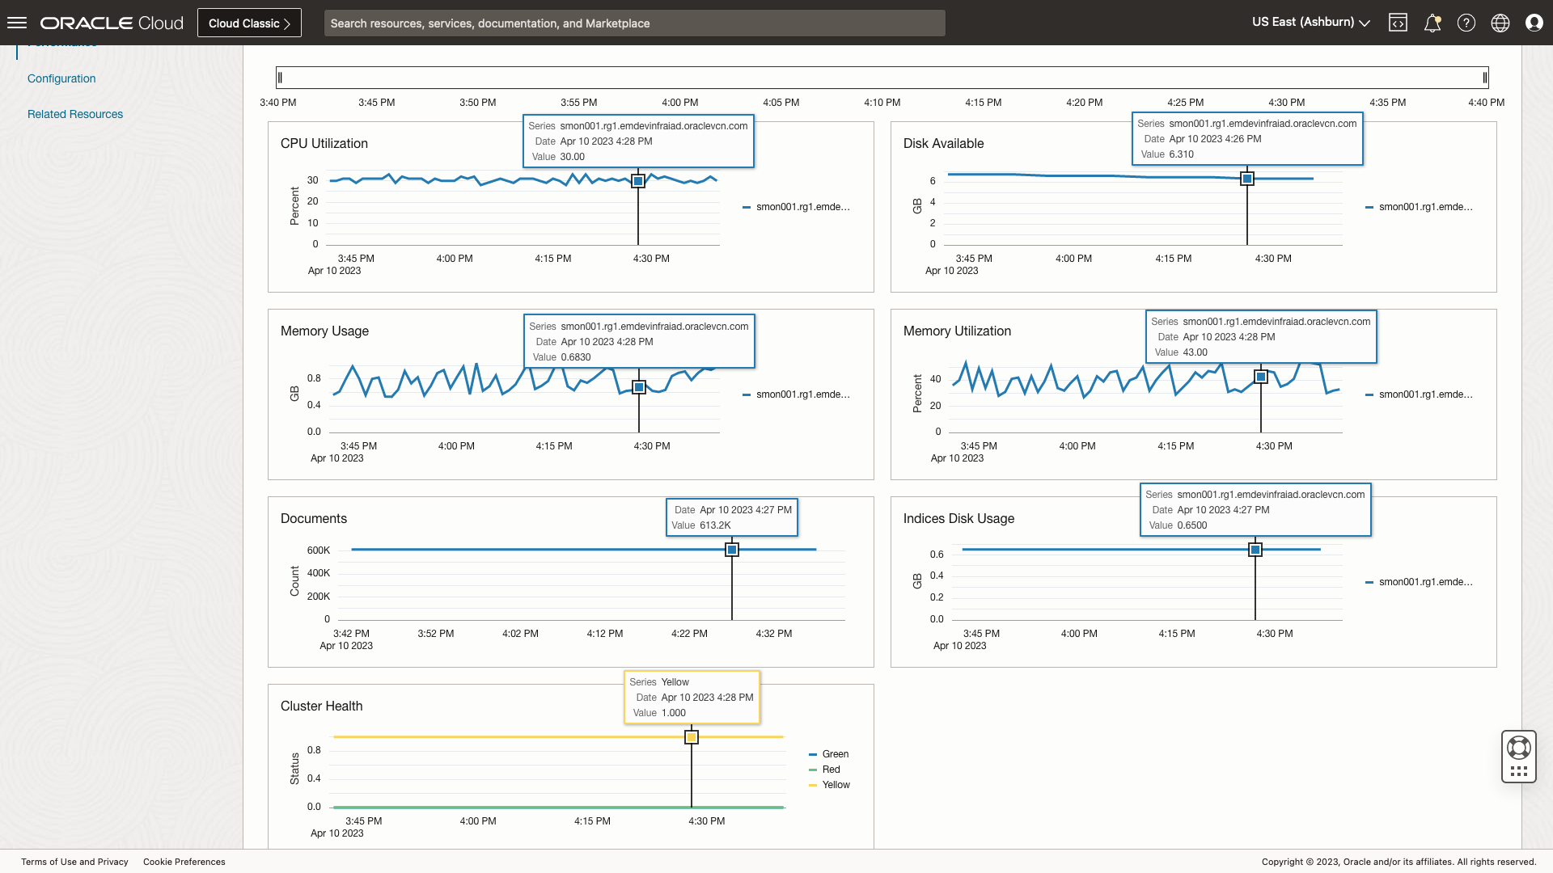
Task: Open the help question mark icon
Action: (1466, 23)
